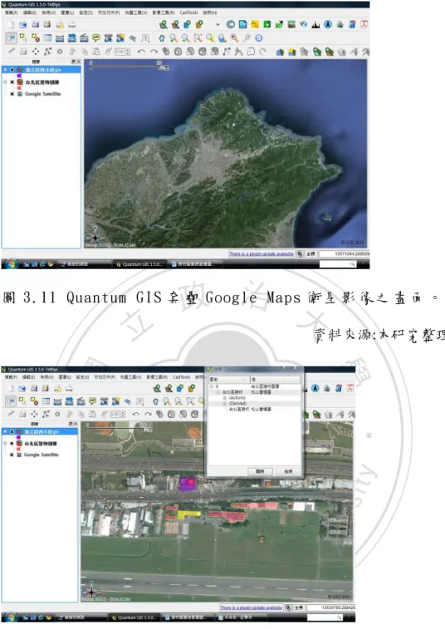This screenshot has height=629, width=445.
Task: Open CadTools menu in coastline QGIS window
Action: 188,12
